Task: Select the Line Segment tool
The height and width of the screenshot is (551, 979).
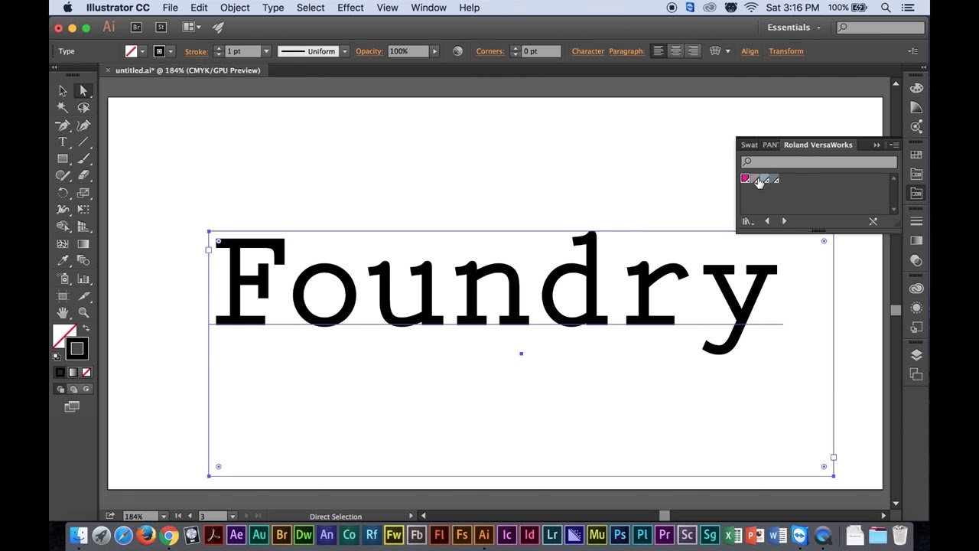Action: [83, 142]
